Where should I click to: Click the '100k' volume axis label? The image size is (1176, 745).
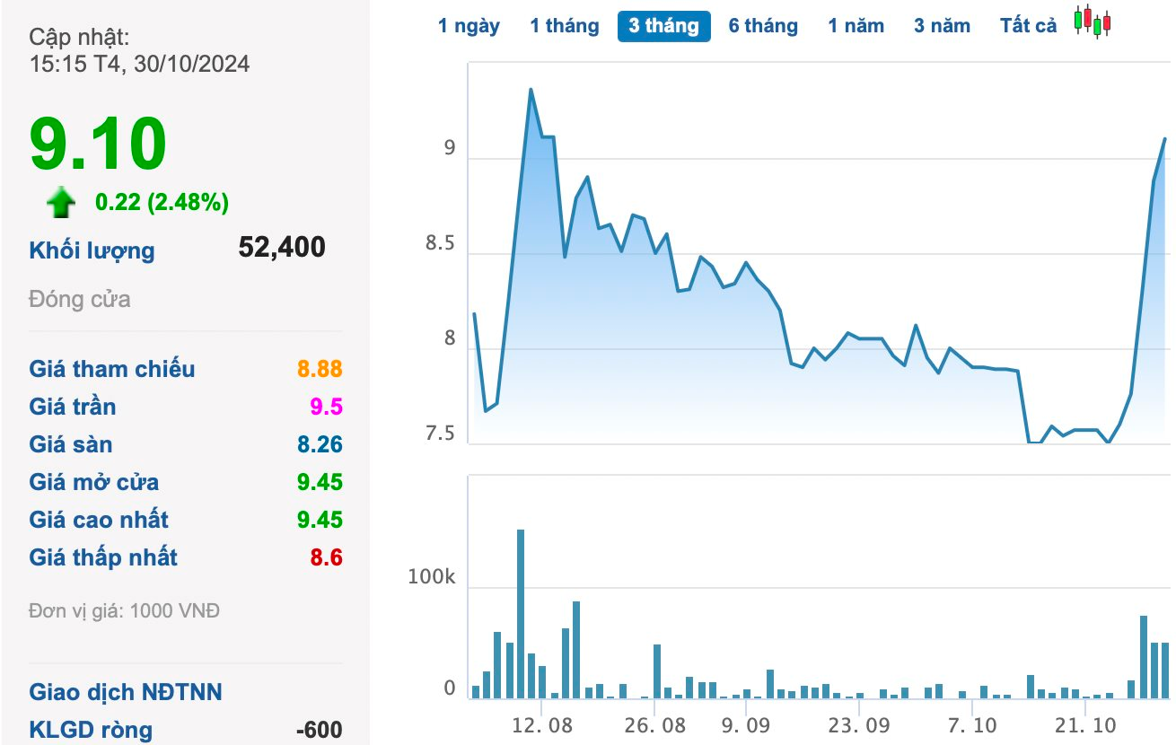click(x=432, y=577)
